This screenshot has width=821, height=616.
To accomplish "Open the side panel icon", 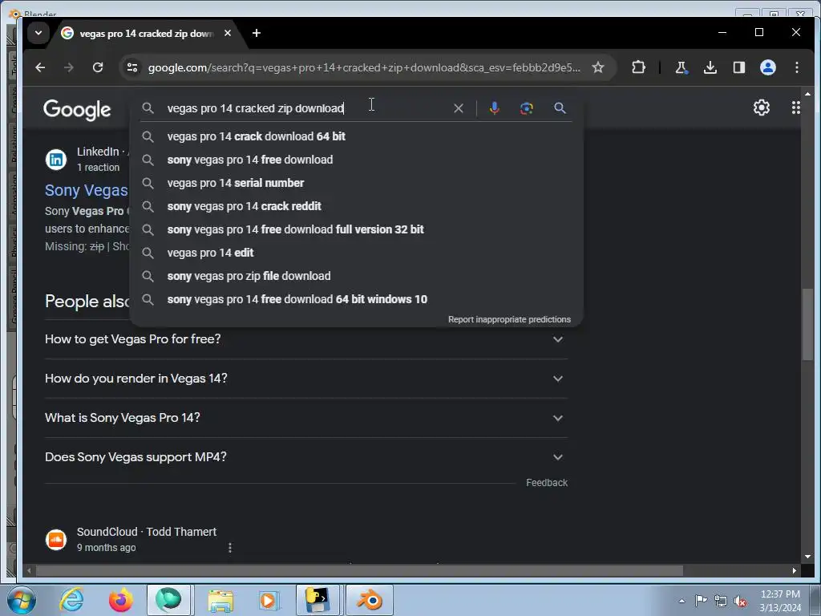I will (738, 67).
